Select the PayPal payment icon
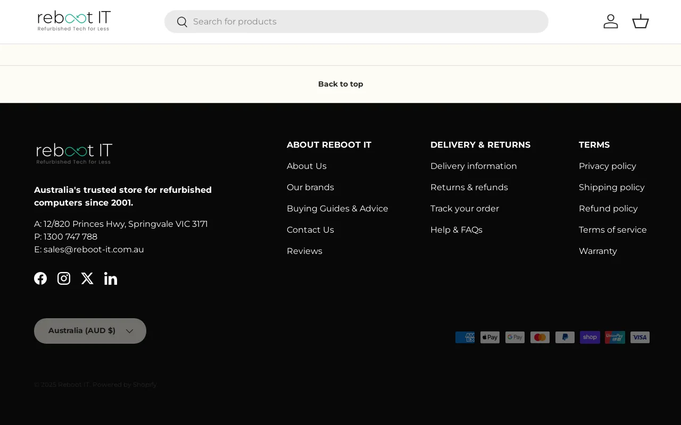 tap(564, 337)
